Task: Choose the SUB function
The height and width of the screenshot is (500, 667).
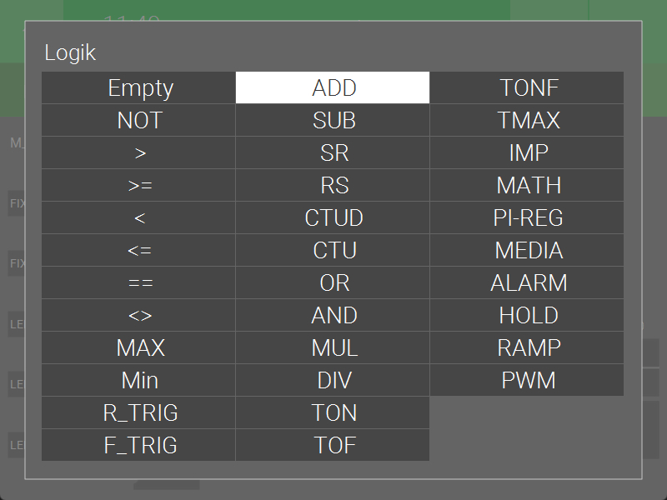Action: coord(333,120)
